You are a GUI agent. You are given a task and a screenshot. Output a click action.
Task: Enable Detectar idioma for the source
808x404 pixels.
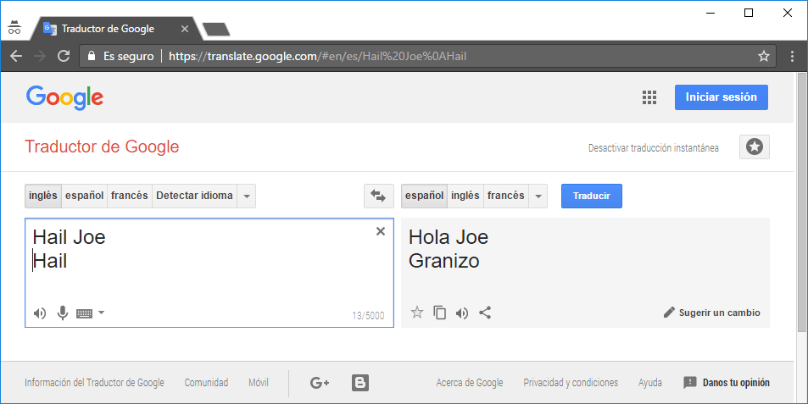(x=194, y=196)
